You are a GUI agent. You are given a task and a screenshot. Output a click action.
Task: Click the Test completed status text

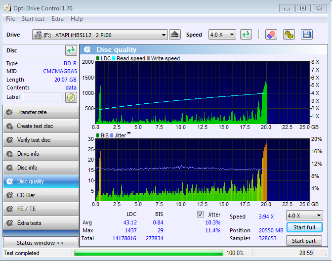(21, 253)
